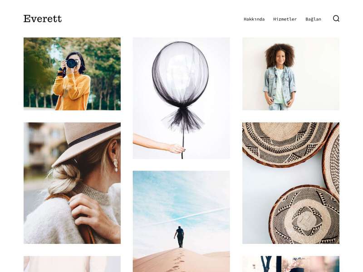This screenshot has width=363, height=272.
Task: Open the Bağlan navigation link
Action: [313, 19]
